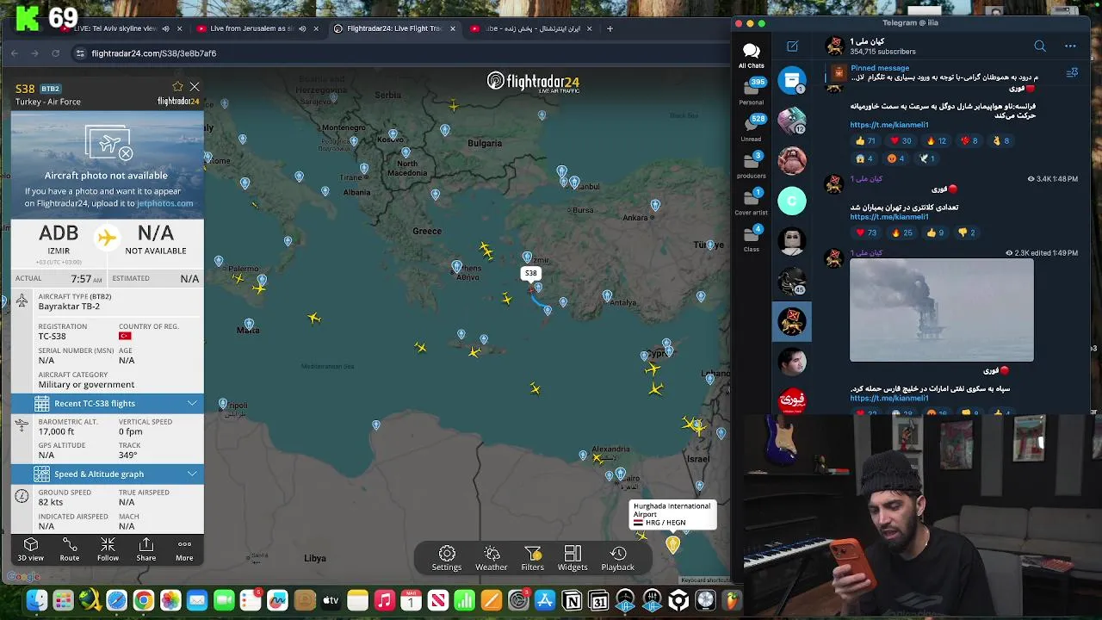Open the smoking oil platform image

click(941, 310)
